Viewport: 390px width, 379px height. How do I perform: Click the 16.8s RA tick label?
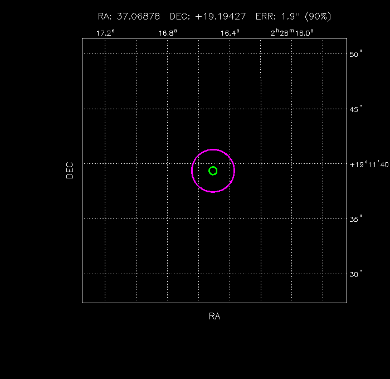pyautogui.click(x=168, y=33)
